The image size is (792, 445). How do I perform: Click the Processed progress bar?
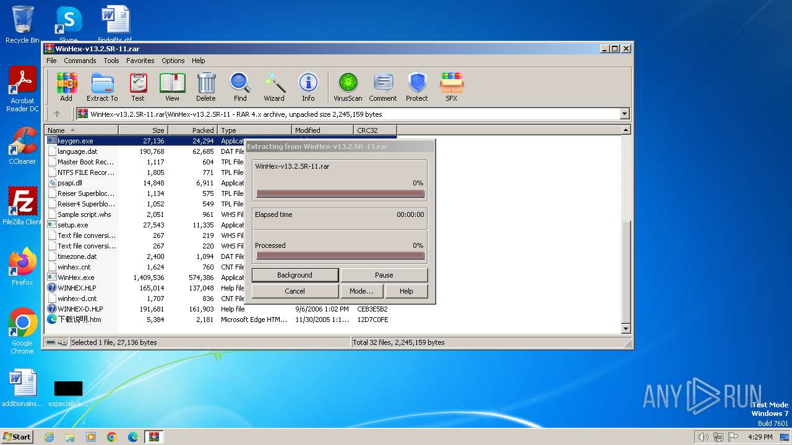(340, 255)
